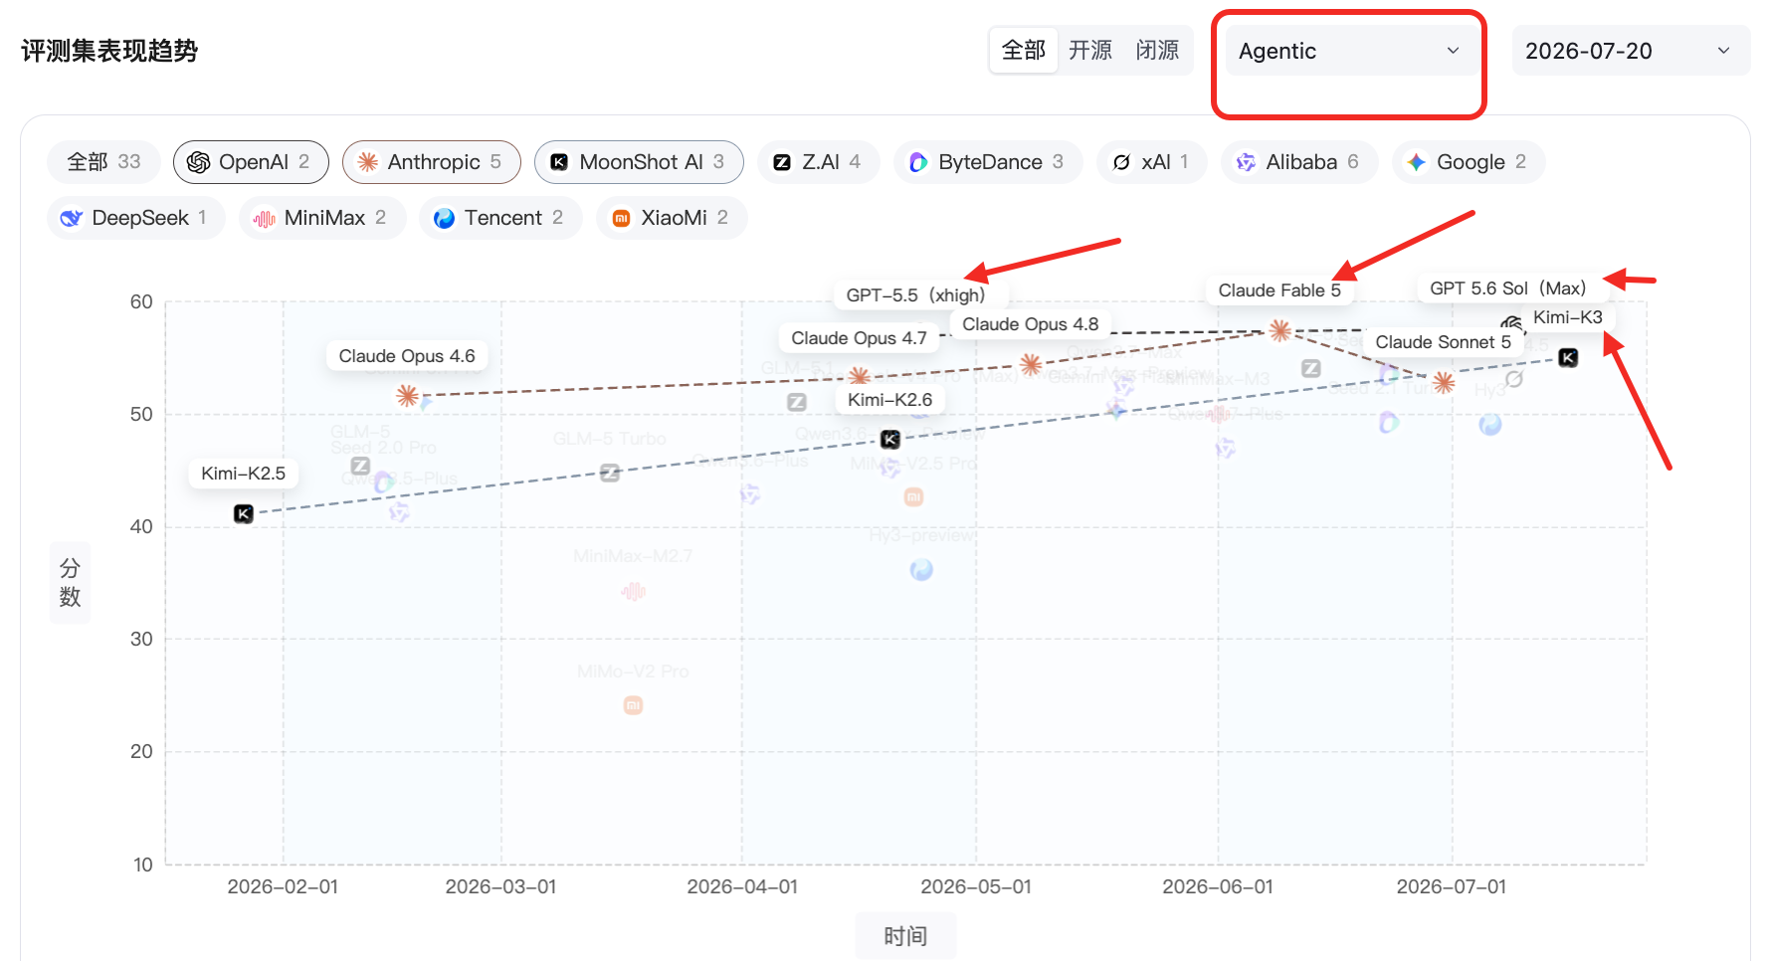Show DeepSeek models via its filter chip
The width and height of the screenshot is (1767, 961).
click(136, 218)
